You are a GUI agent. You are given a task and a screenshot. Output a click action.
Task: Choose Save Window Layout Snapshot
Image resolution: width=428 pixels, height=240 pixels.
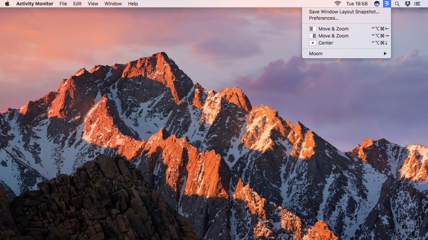pos(344,12)
